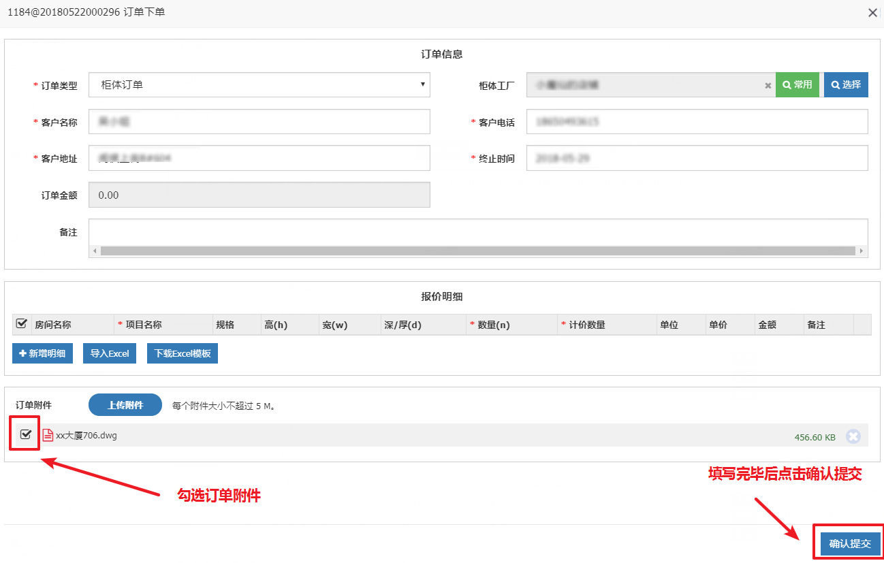This screenshot has height=563, width=884.
Task: Click the right arrow of 备注 scrollbar
Action: coord(862,251)
